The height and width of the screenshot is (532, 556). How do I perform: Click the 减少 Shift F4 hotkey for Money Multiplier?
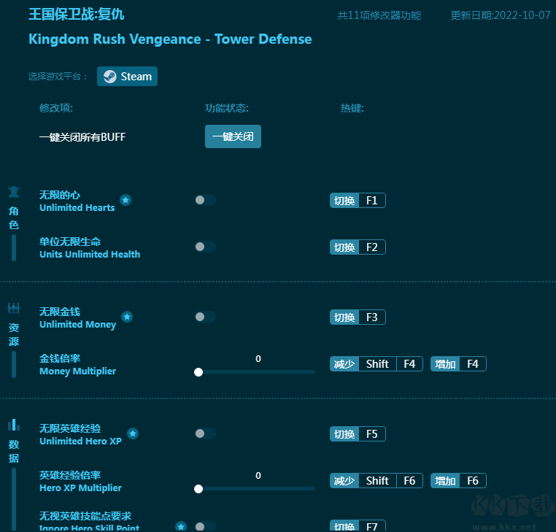click(377, 364)
